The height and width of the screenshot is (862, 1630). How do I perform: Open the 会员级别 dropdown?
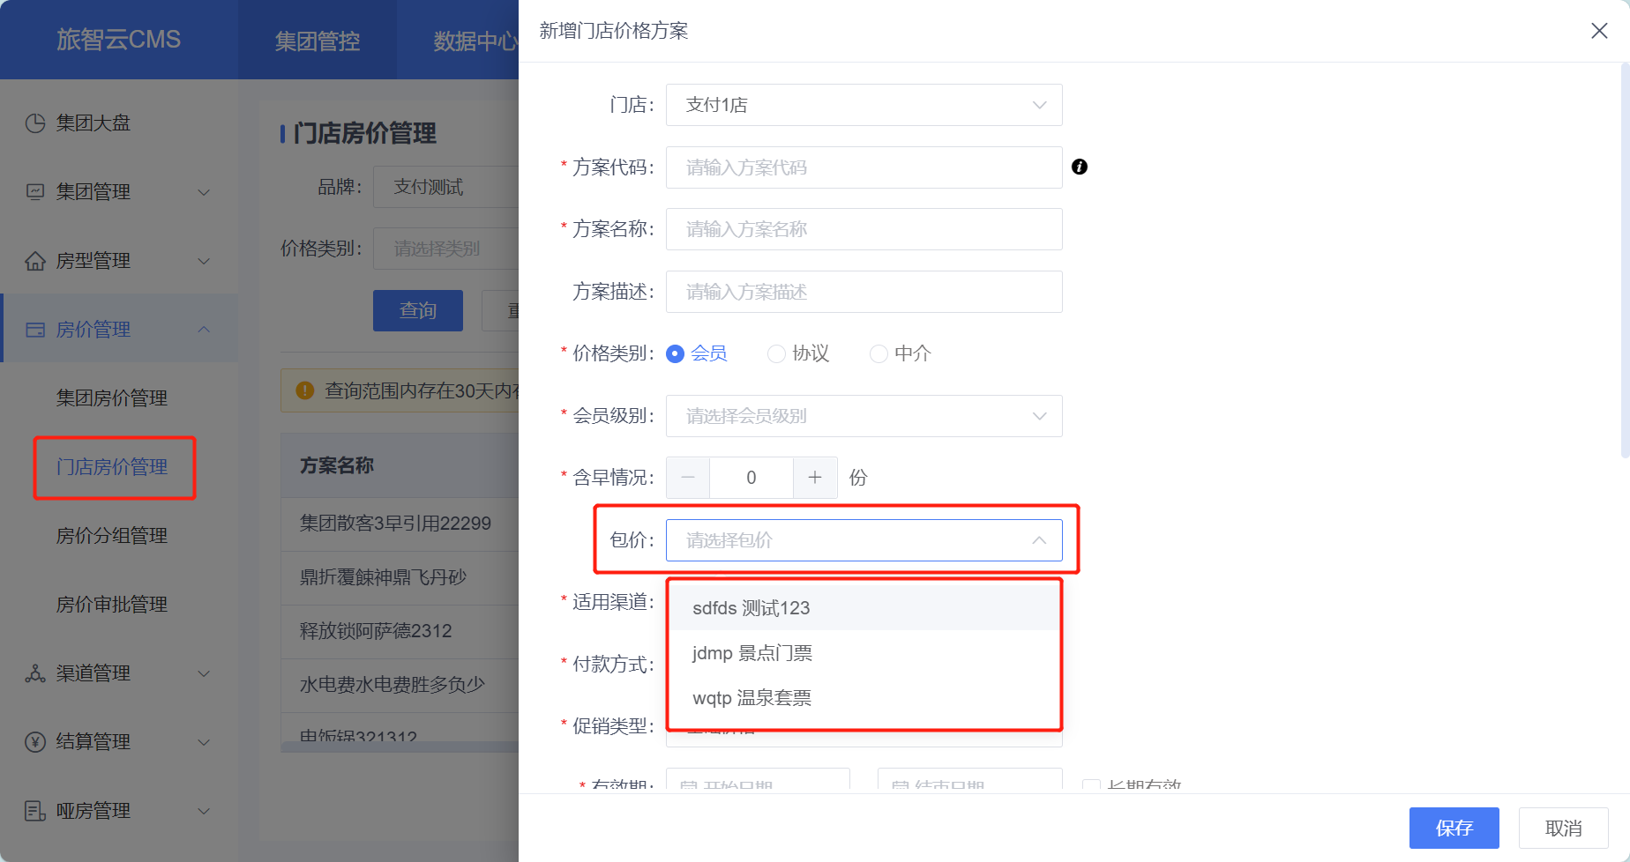click(864, 416)
